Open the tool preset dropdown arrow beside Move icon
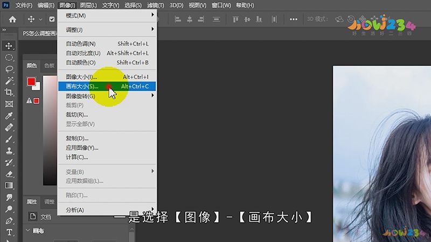The image size is (431, 242). (x=41, y=19)
